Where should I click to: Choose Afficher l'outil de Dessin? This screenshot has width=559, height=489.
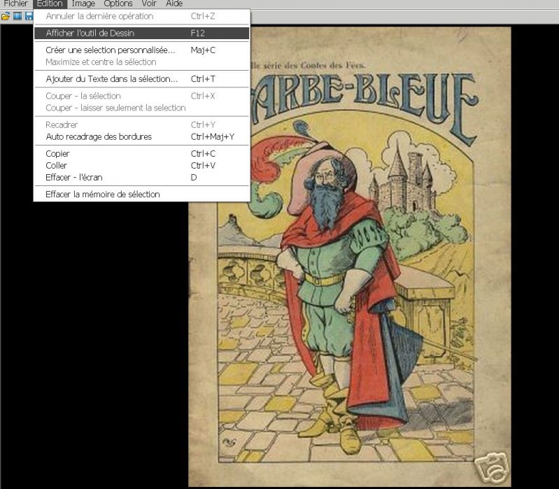[x=141, y=33]
